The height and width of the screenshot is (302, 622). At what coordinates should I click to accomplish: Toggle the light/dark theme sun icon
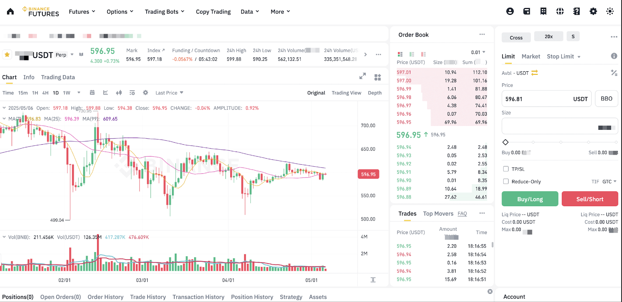(610, 12)
